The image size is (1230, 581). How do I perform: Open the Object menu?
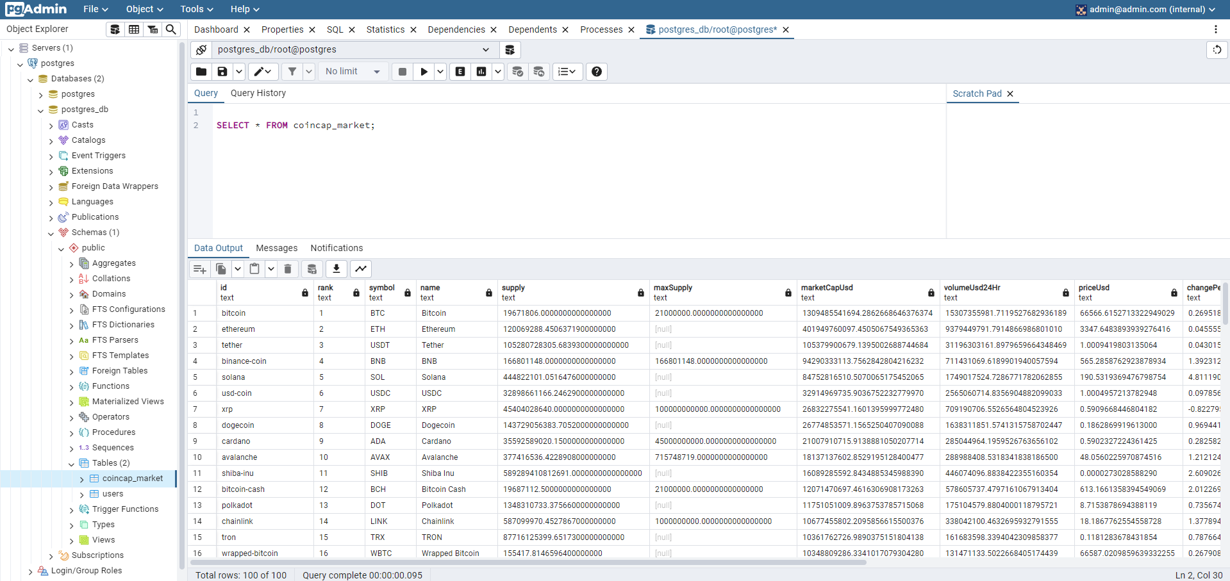[x=145, y=9]
